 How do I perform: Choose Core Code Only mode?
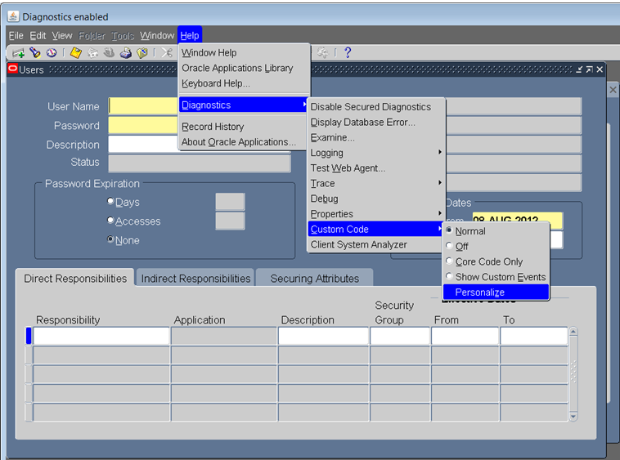[x=496, y=261]
